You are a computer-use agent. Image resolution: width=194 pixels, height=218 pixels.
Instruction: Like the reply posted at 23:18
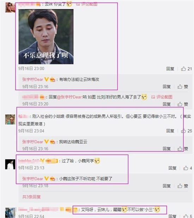(183, 186)
